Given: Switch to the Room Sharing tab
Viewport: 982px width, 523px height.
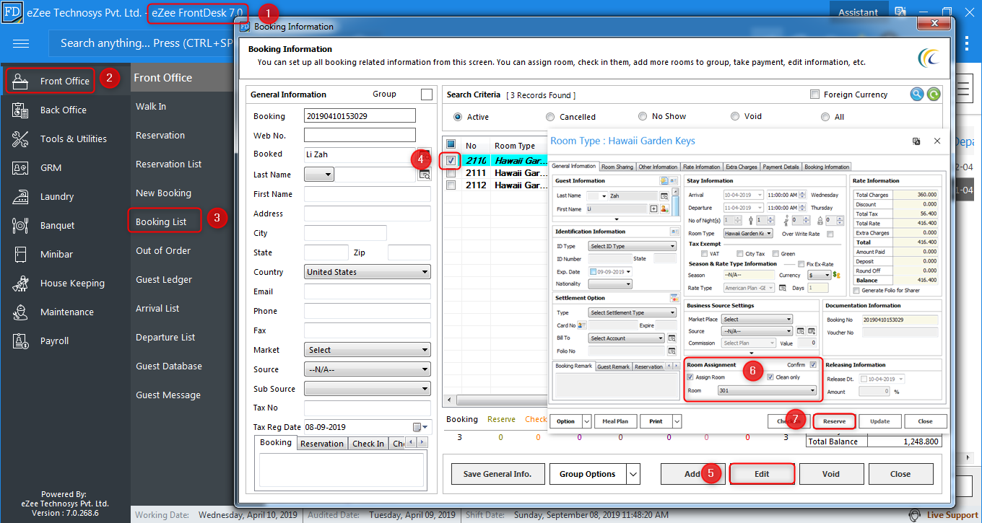Looking at the screenshot, I should click(617, 167).
